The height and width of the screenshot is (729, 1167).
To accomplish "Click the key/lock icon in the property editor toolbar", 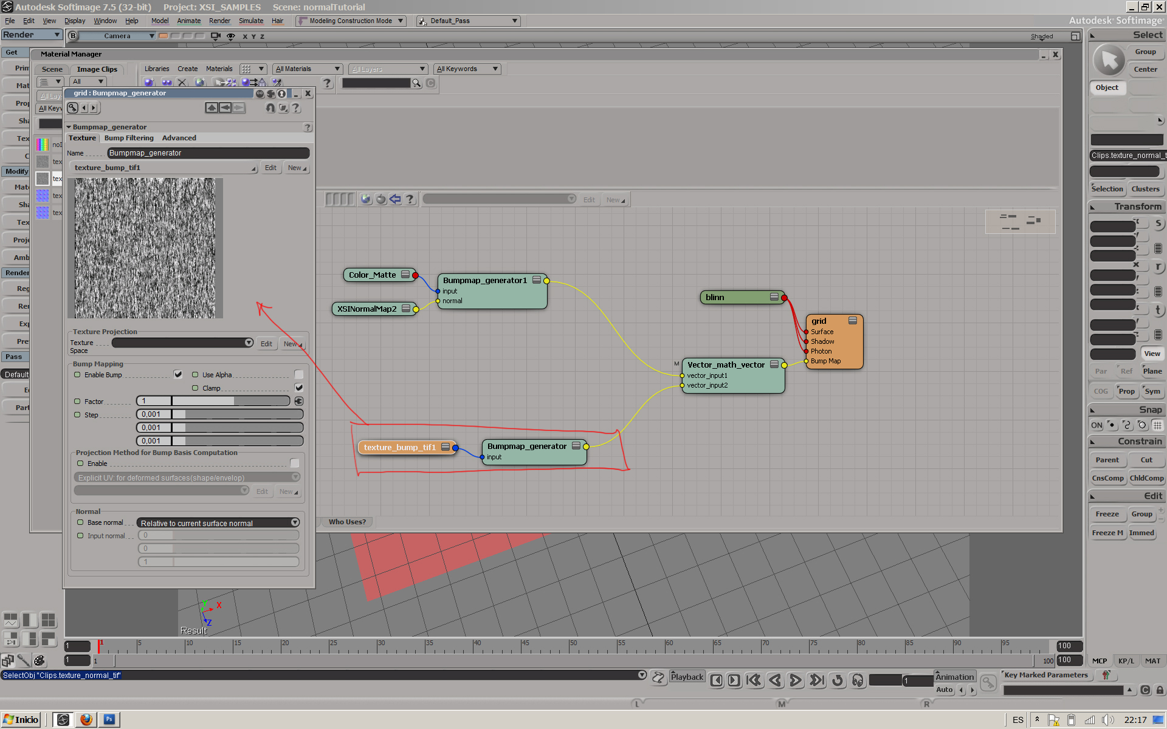I will [x=73, y=108].
